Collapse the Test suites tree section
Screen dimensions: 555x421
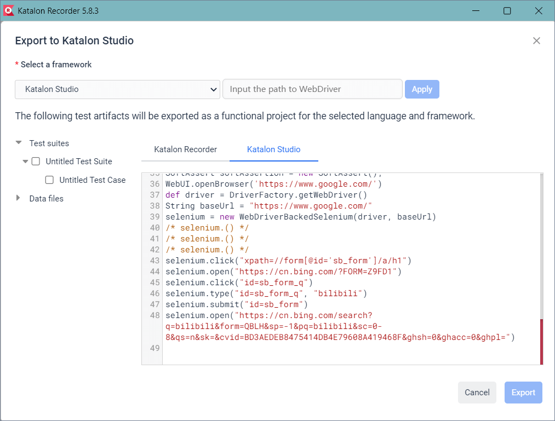(19, 142)
